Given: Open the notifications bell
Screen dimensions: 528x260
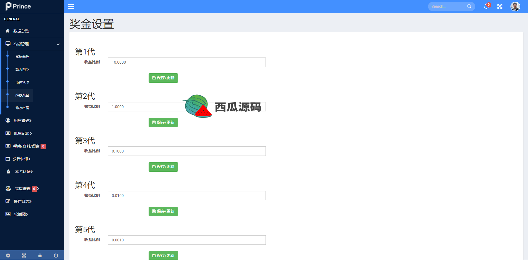Looking at the screenshot, I should 486,6.
